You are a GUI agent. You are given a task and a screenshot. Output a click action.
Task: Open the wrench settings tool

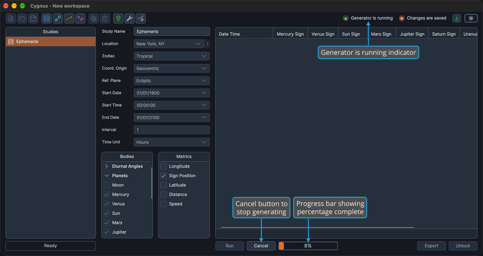click(x=130, y=18)
